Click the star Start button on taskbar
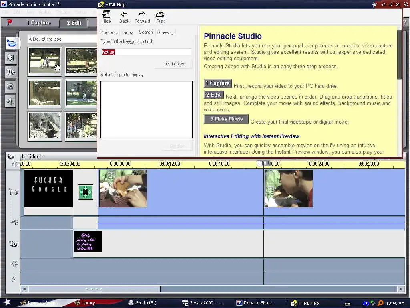The height and width of the screenshot is (308, 410). tap(7, 302)
